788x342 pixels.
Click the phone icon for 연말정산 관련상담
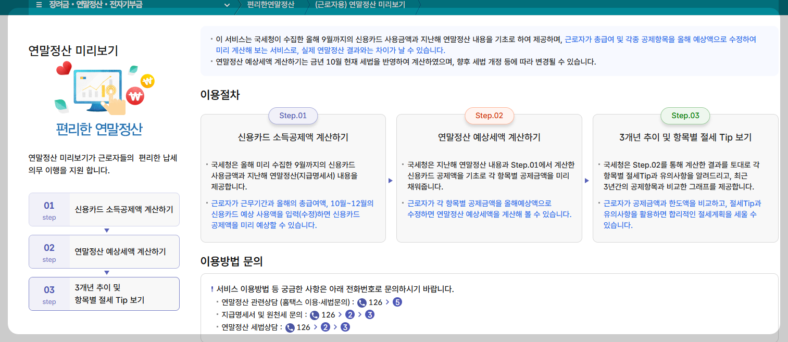362,302
